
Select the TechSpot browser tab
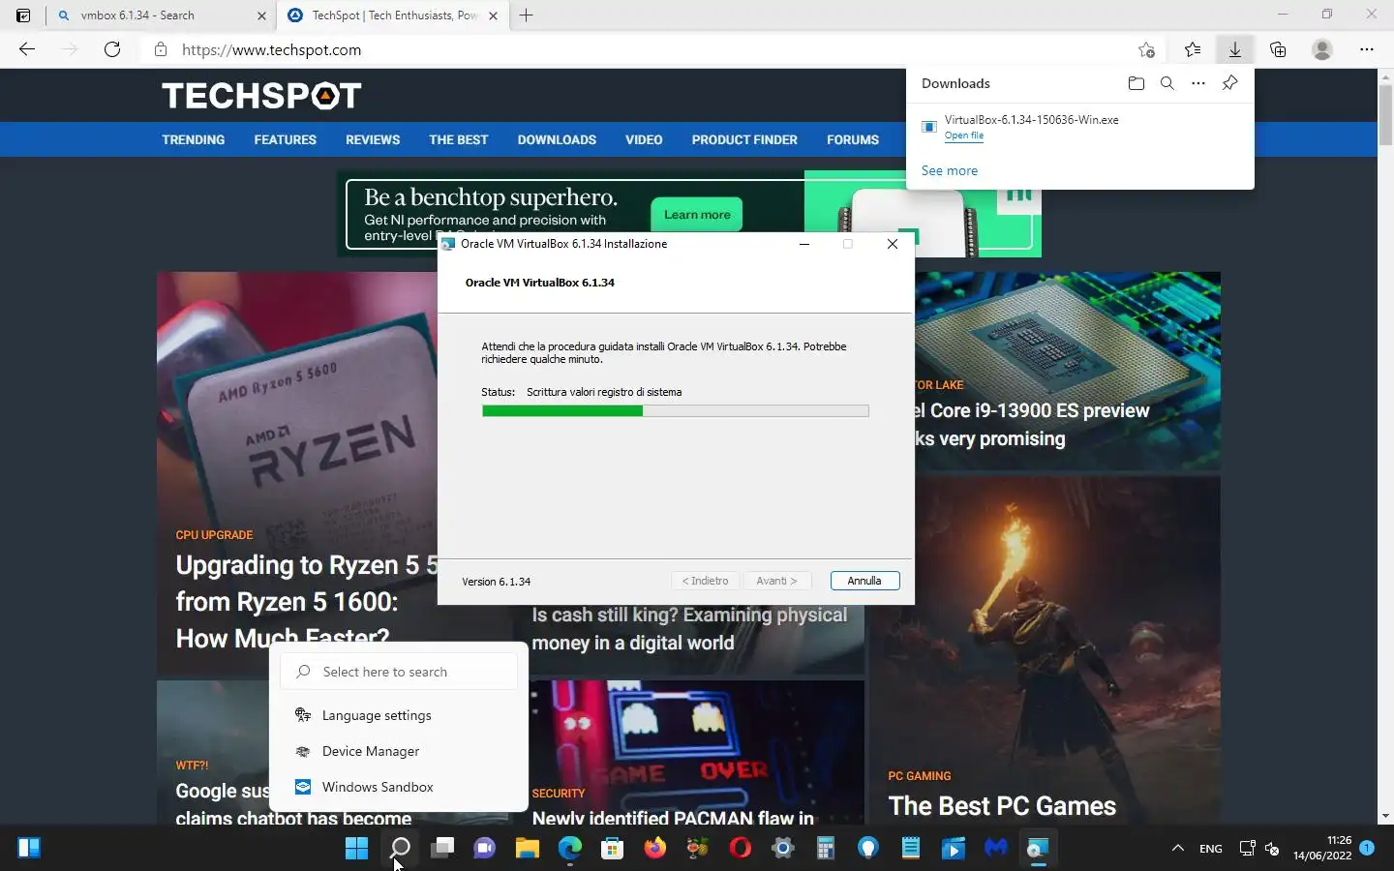395,15
